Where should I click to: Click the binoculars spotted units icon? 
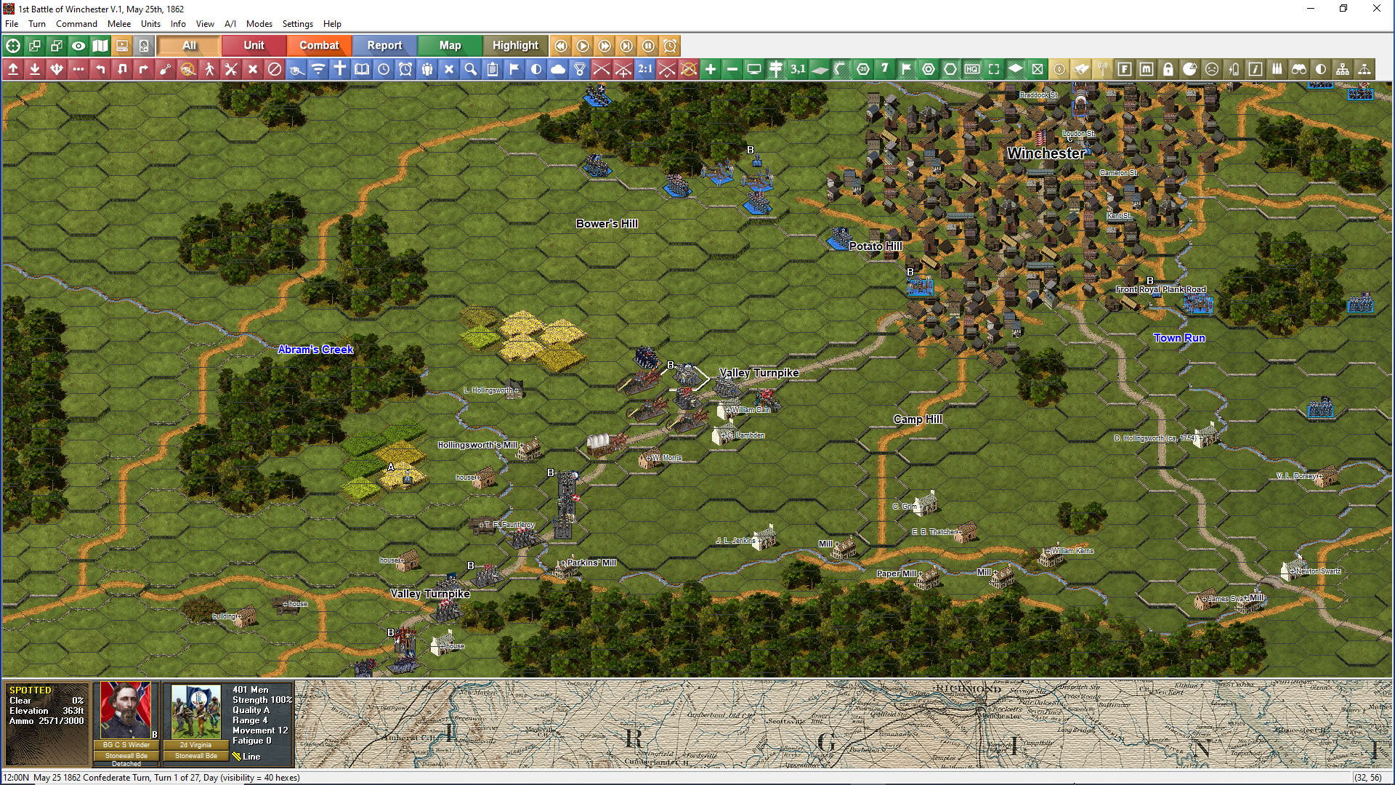click(1299, 69)
